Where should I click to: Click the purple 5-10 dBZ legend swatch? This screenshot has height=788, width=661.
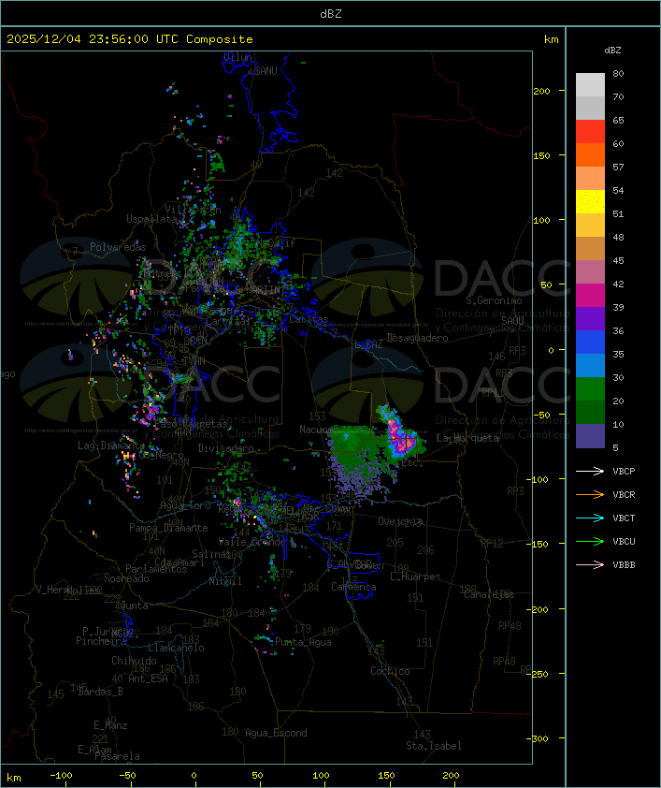590,436
